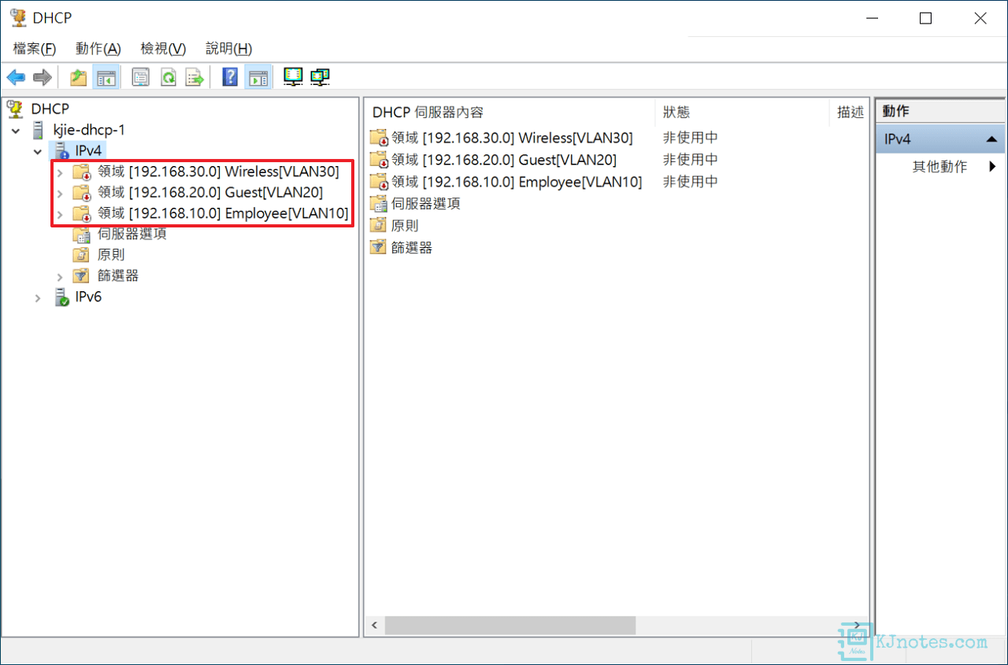Image resolution: width=1008 pixels, height=665 pixels.
Task: Click the 伺服器選項 icon in the tree
Action: (x=81, y=234)
